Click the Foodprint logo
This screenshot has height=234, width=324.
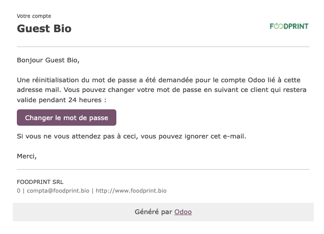pos(289,26)
